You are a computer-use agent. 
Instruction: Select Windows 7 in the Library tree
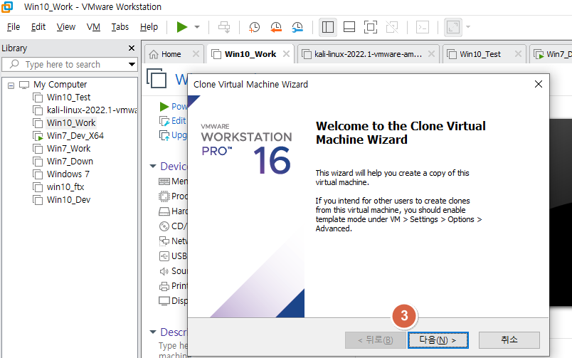click(68, 174)
